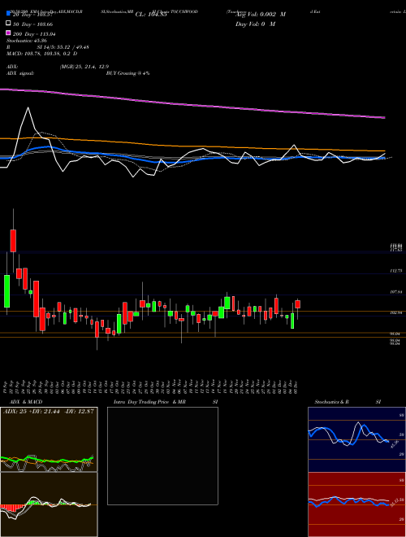The image size is (406, 537).
Task: Click the 'Intra Day Trading Price' panel title
Action: (x=141, y=402)
